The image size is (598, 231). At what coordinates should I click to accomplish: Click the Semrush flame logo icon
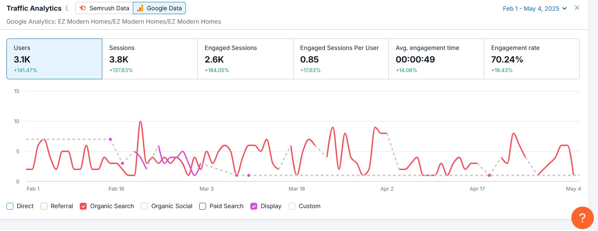tap(83, 8)
